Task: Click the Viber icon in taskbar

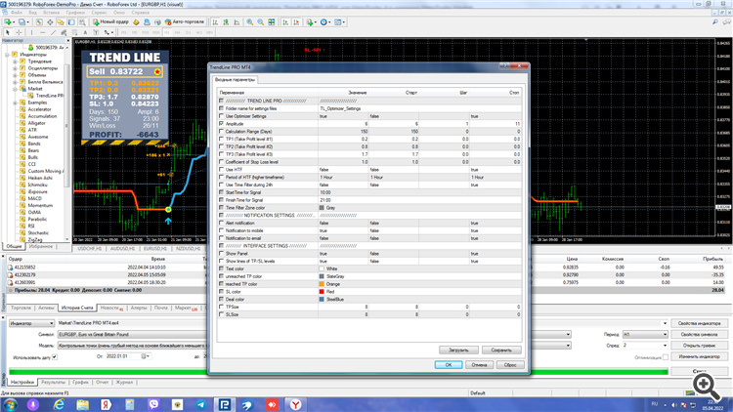Action: (x=153, y=404)
